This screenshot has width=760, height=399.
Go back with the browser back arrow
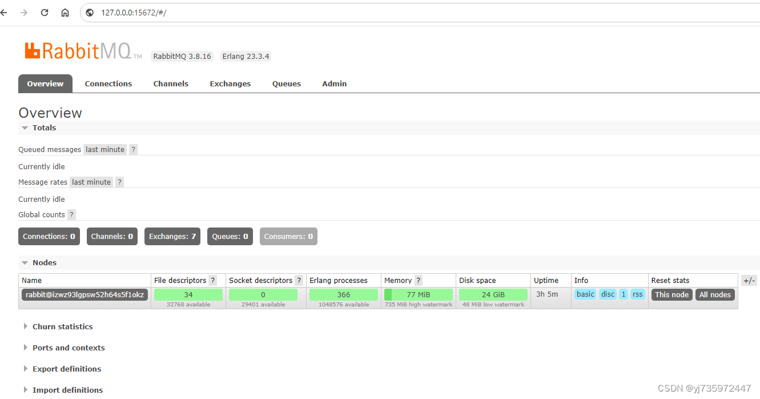[3, 13]
